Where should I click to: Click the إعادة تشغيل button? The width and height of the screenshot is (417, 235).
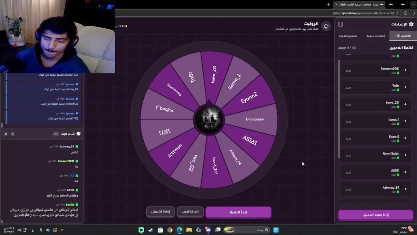pyautogui.click(x=160, y=211)
